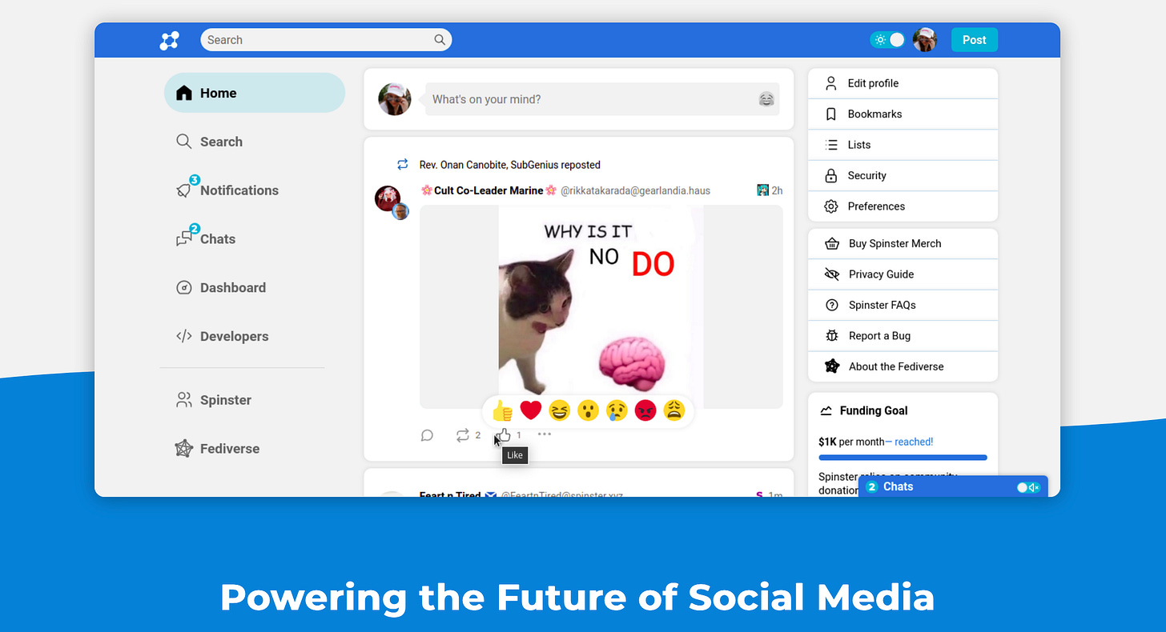Click the 'reached!' funding link

[x=914, y=442]
